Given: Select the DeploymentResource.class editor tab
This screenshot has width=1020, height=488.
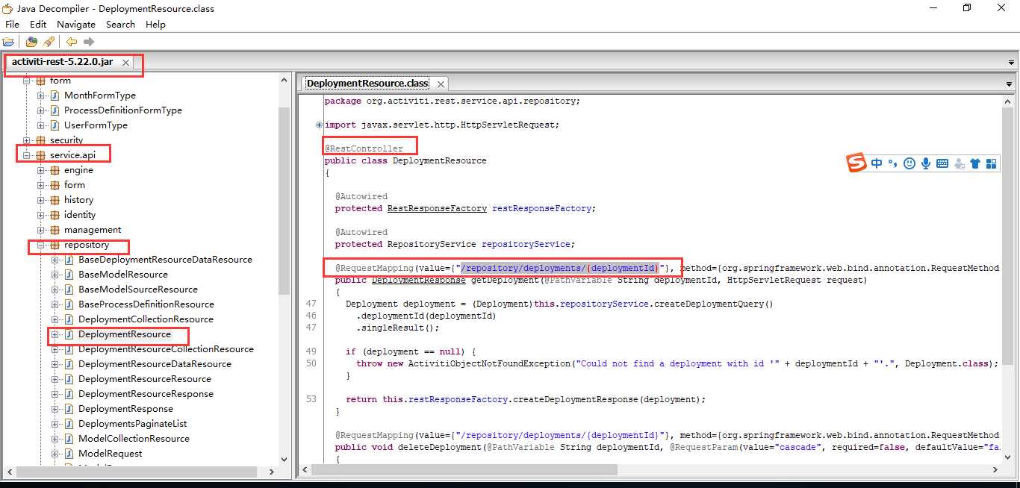Looking at the screenshot, I should [x=367, y=84].
